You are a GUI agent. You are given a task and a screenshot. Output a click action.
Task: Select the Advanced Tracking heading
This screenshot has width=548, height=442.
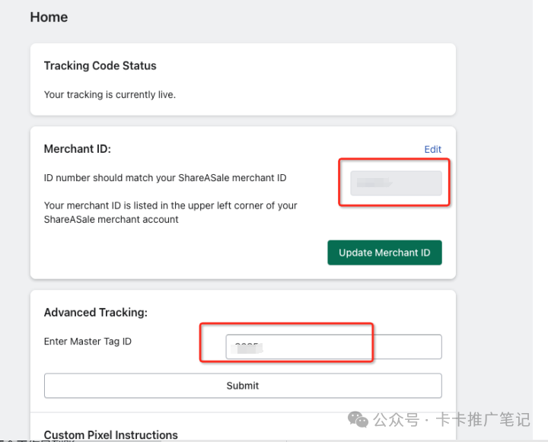[x=95, y=312]
